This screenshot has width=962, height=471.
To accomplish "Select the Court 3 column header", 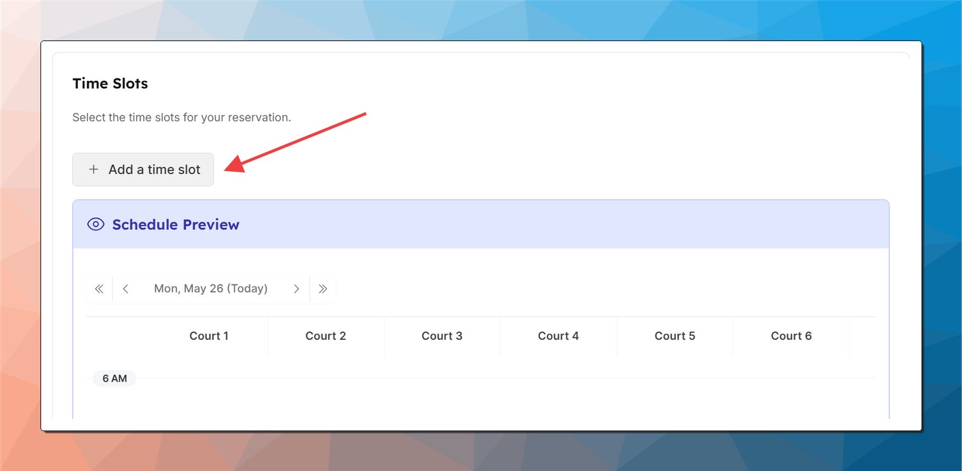I will point(442,336).
